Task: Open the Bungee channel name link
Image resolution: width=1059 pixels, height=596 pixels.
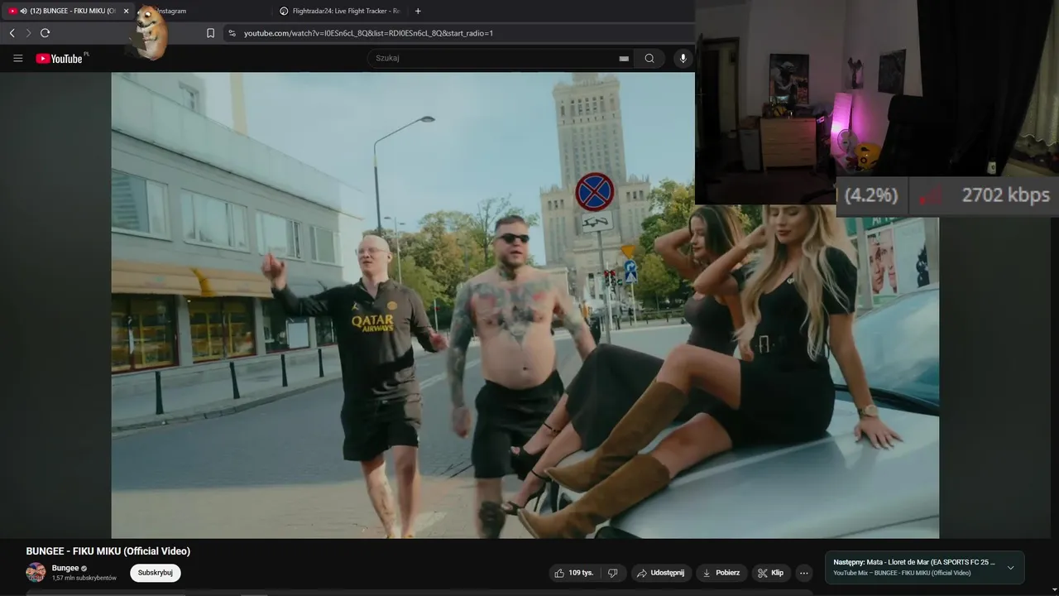Action: pos(65,568)
